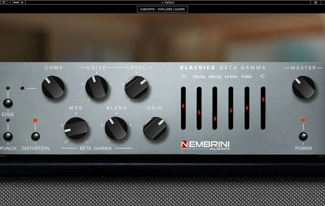Toggle the POWER switch

coord(303,136)
